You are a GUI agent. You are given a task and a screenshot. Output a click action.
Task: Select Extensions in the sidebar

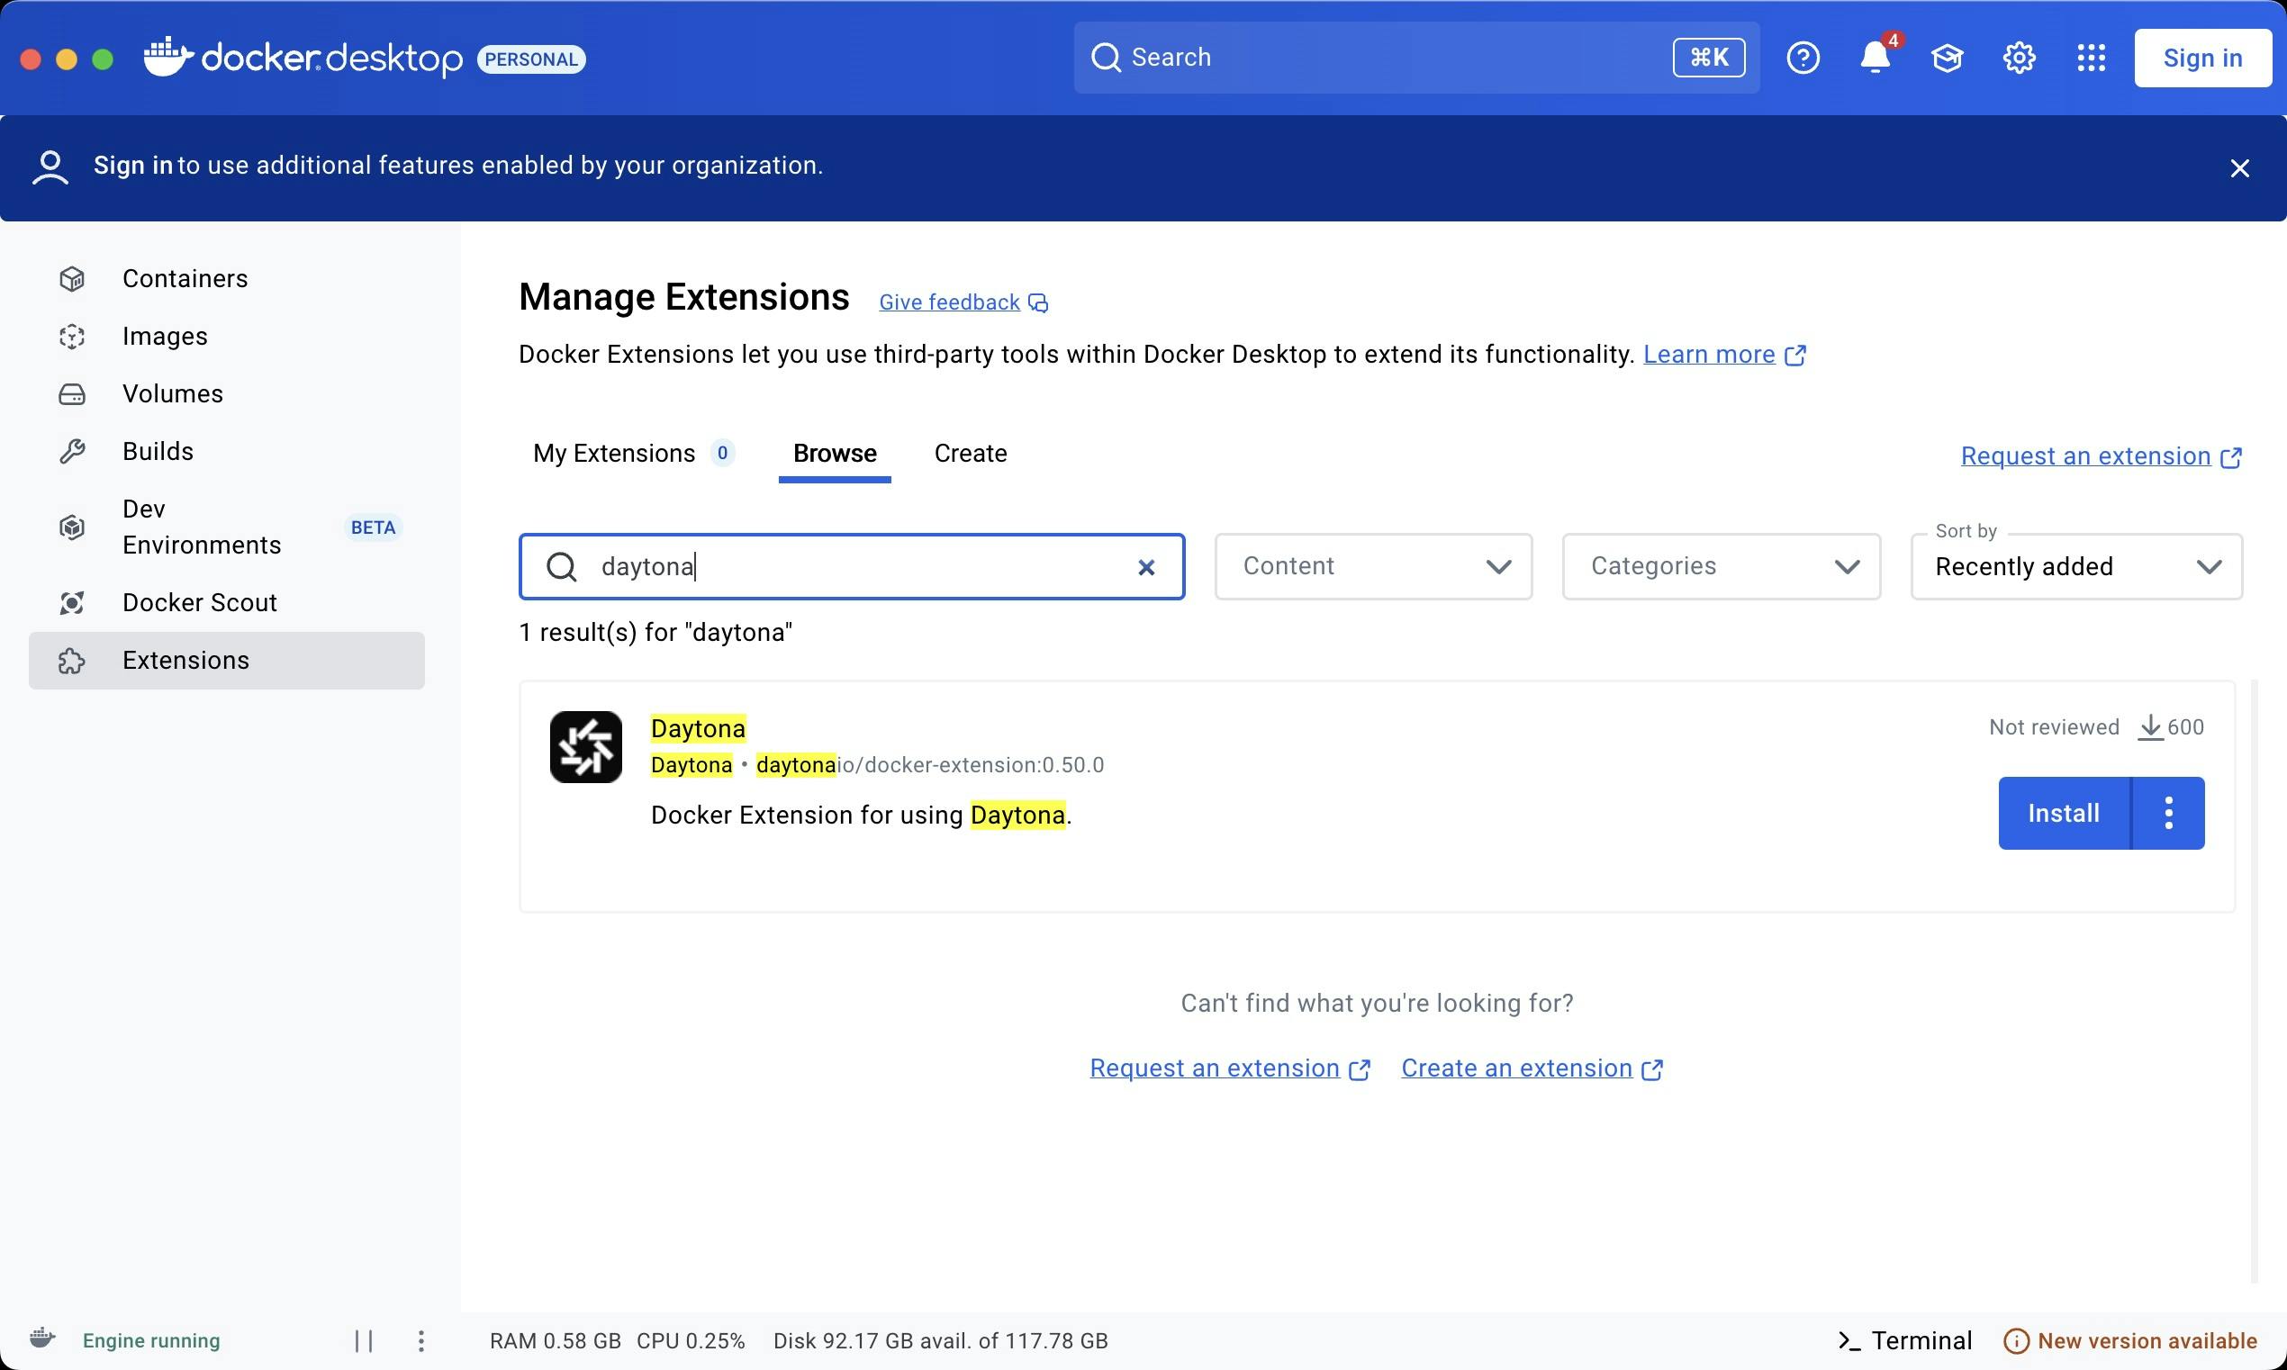tap(226, 660)
